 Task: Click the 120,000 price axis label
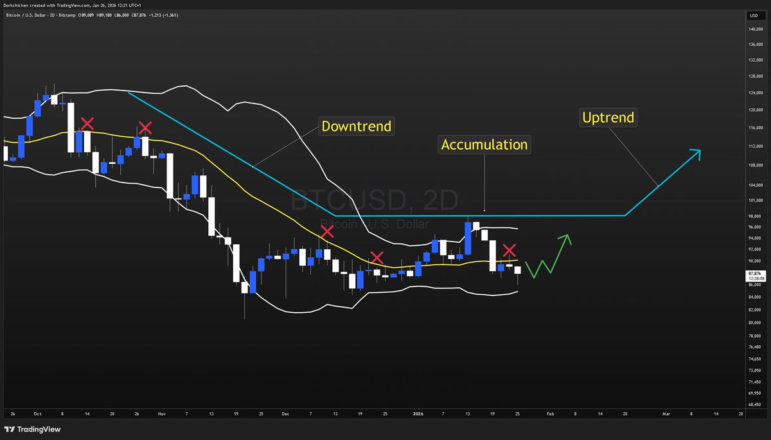(756, 110)
